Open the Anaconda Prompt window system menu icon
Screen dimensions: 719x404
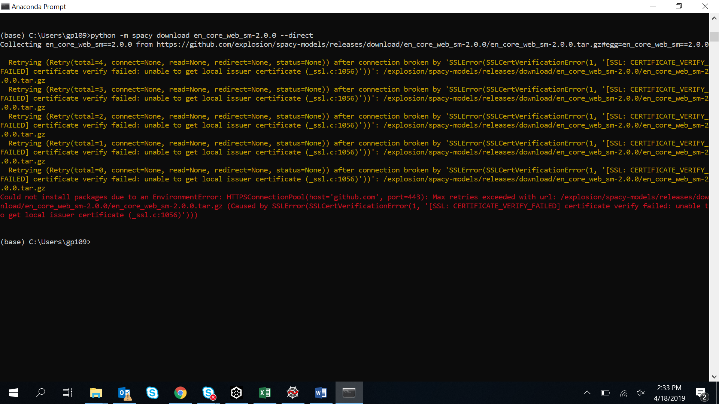pyautogui.click(x=5, y=6)
